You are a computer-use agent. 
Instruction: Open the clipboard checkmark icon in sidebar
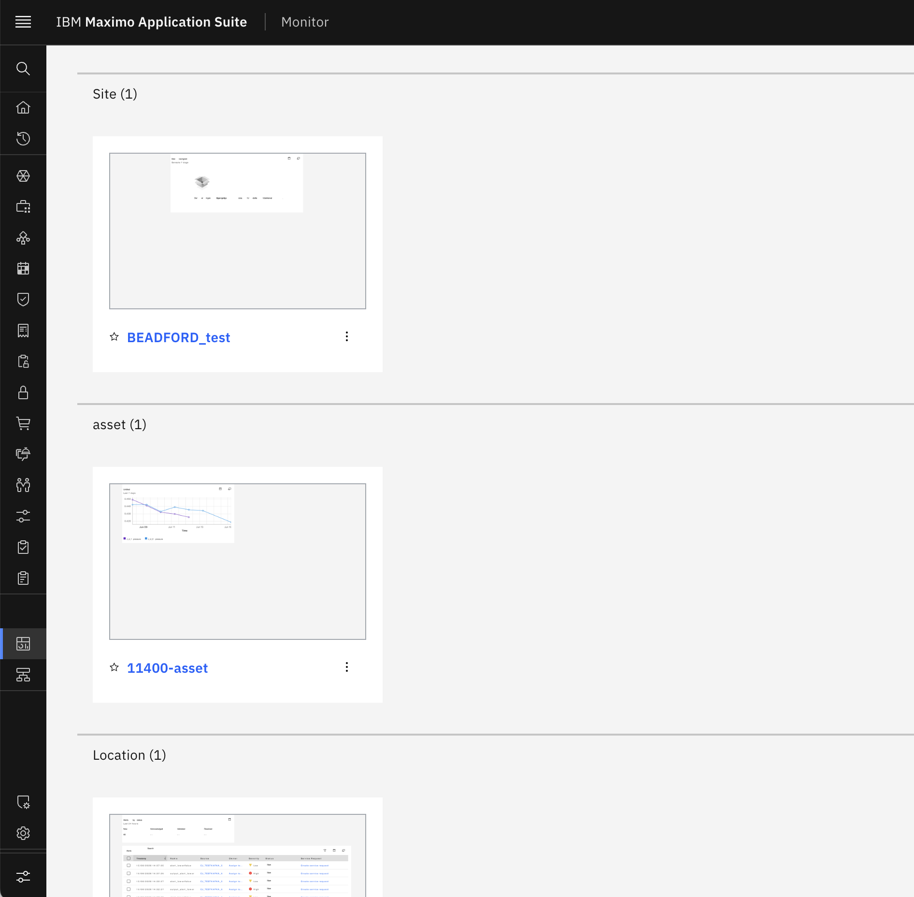[x=23, y=547]
